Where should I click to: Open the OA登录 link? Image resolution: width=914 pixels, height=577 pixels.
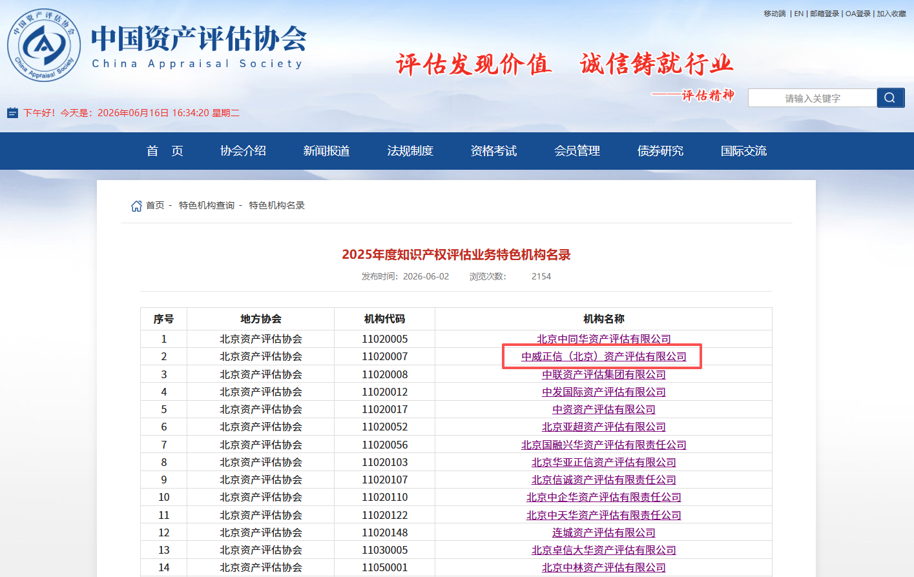point(858,14)
